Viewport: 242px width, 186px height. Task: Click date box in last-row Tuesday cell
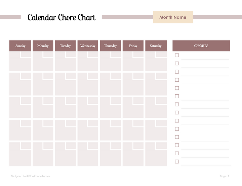click(x=71, y=146)
